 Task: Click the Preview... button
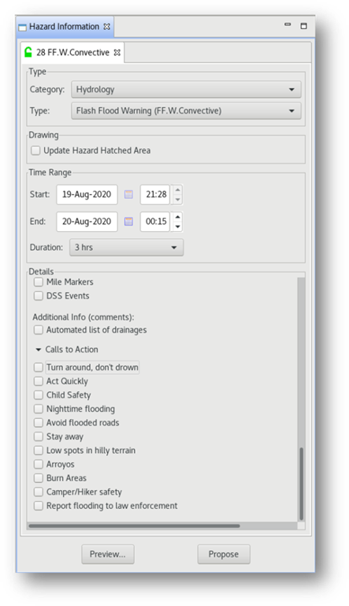click(x=108, y=554)
